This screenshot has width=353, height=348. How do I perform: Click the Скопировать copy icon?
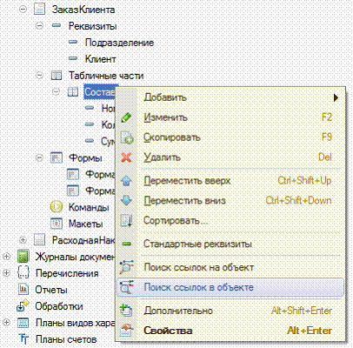126,137
